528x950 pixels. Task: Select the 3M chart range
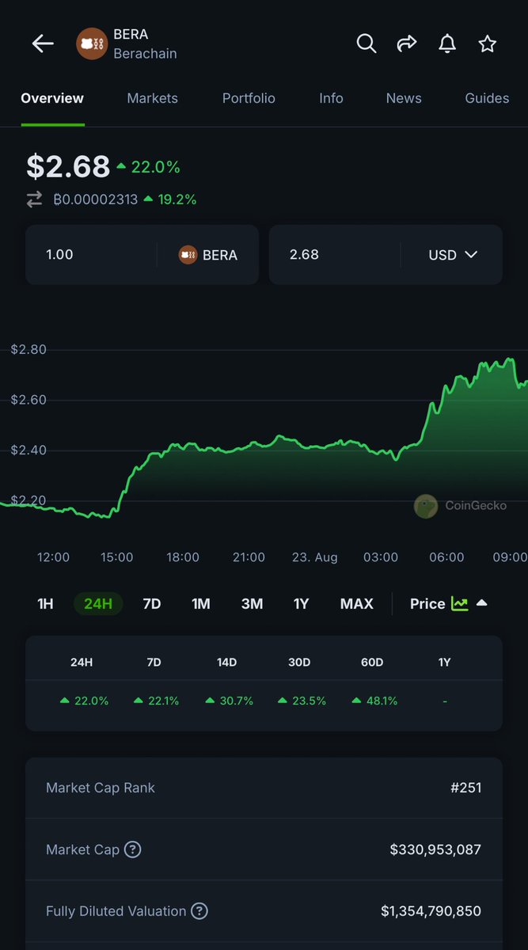[252, 604]
